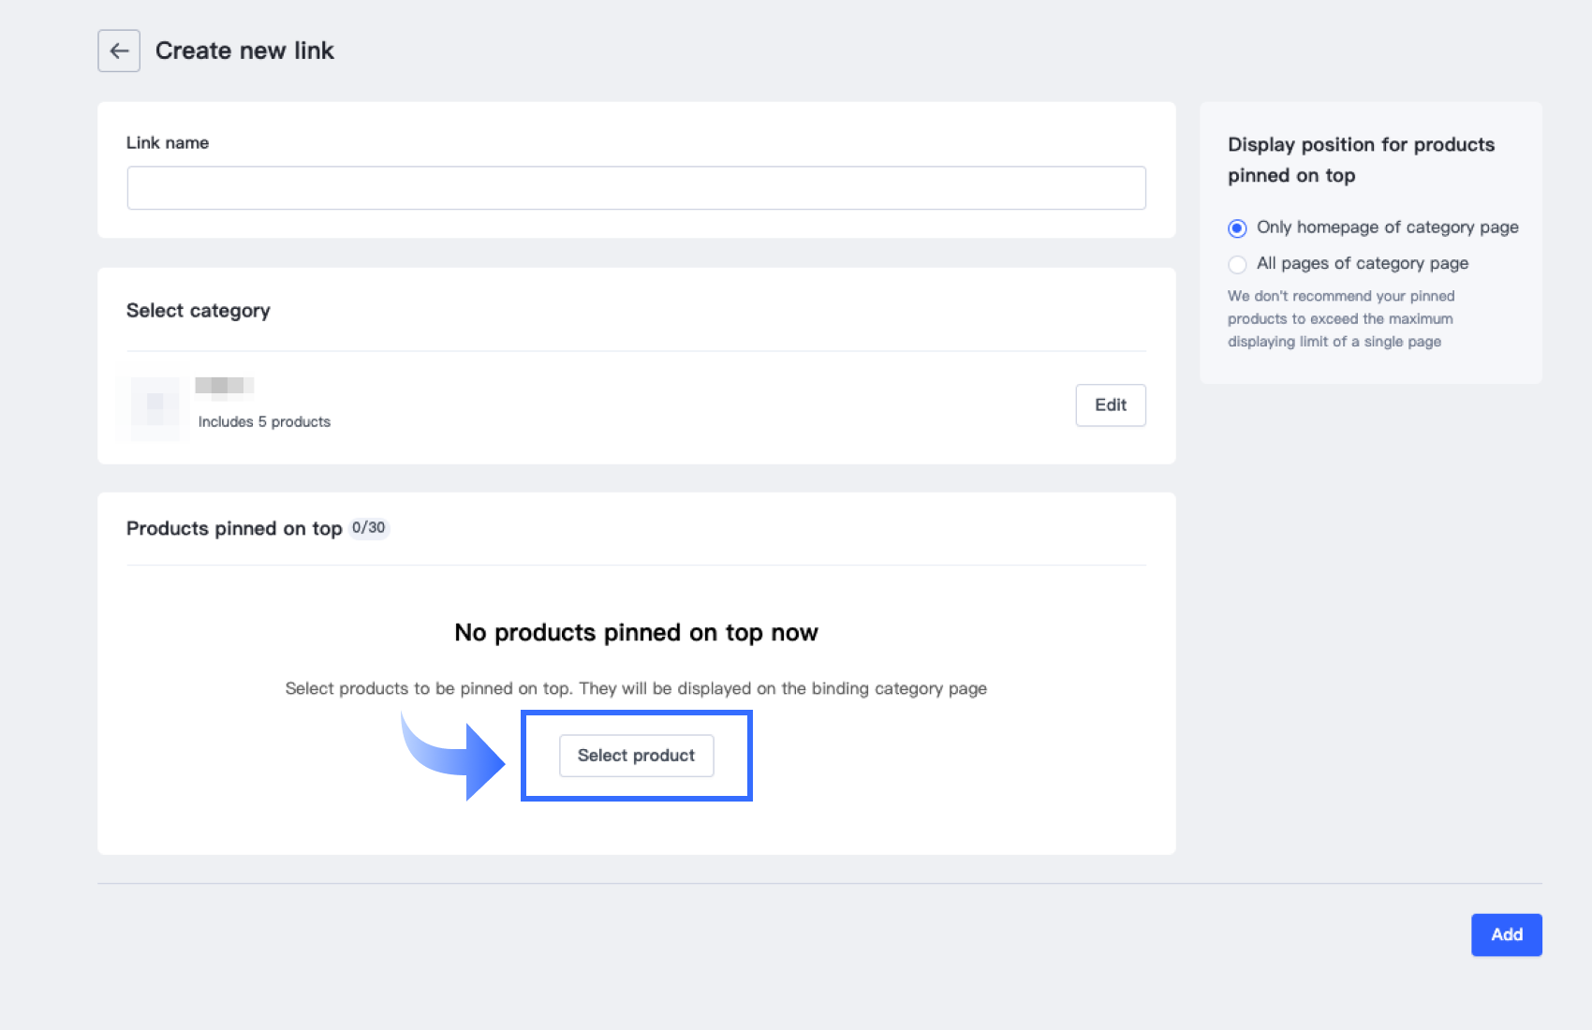This screenshot has height=1030, width=1592.
Task: Click the 'Products pinned on top' heading
Action: point(234,529)
